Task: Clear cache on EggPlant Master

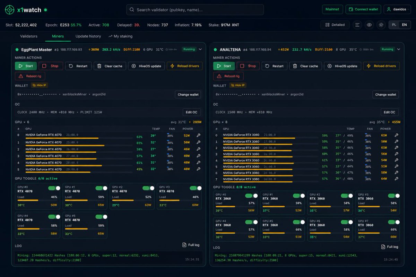Action: 110,66
